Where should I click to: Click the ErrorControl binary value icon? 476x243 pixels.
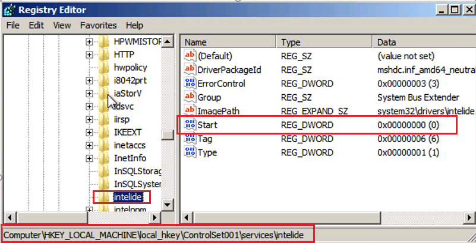tap(190, 83)
